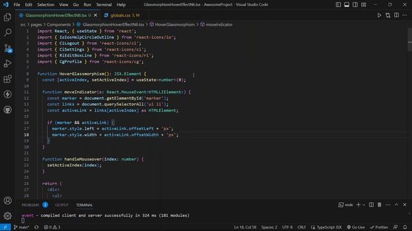Close the bottom panel
Screen dimensions: 412x231
(405, 205)
